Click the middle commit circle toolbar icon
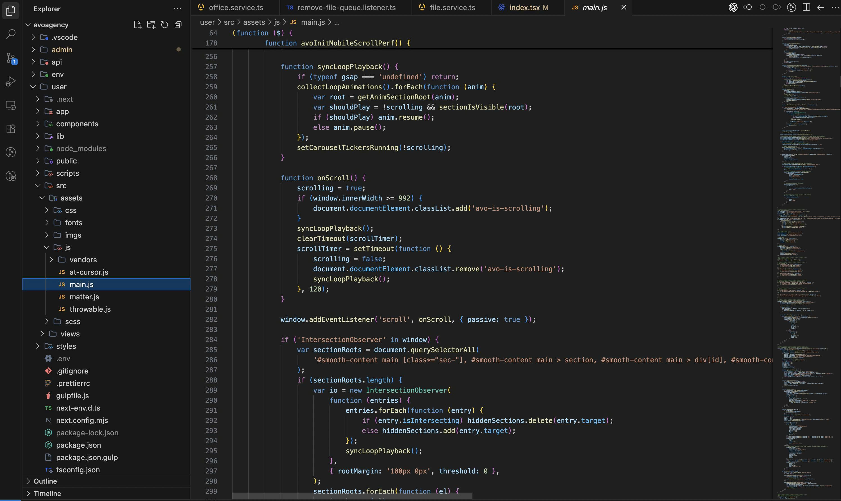 (x=762, y=7)
